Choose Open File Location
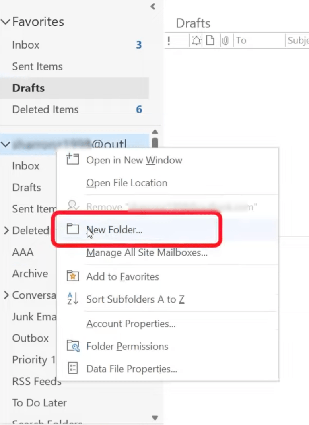The width and height of the screenshot is (309, 425). coord(126,183)
